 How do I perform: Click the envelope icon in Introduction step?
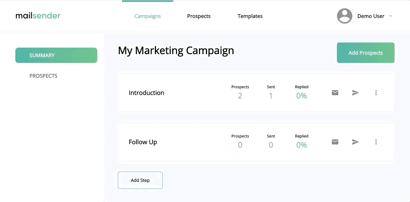335,93
